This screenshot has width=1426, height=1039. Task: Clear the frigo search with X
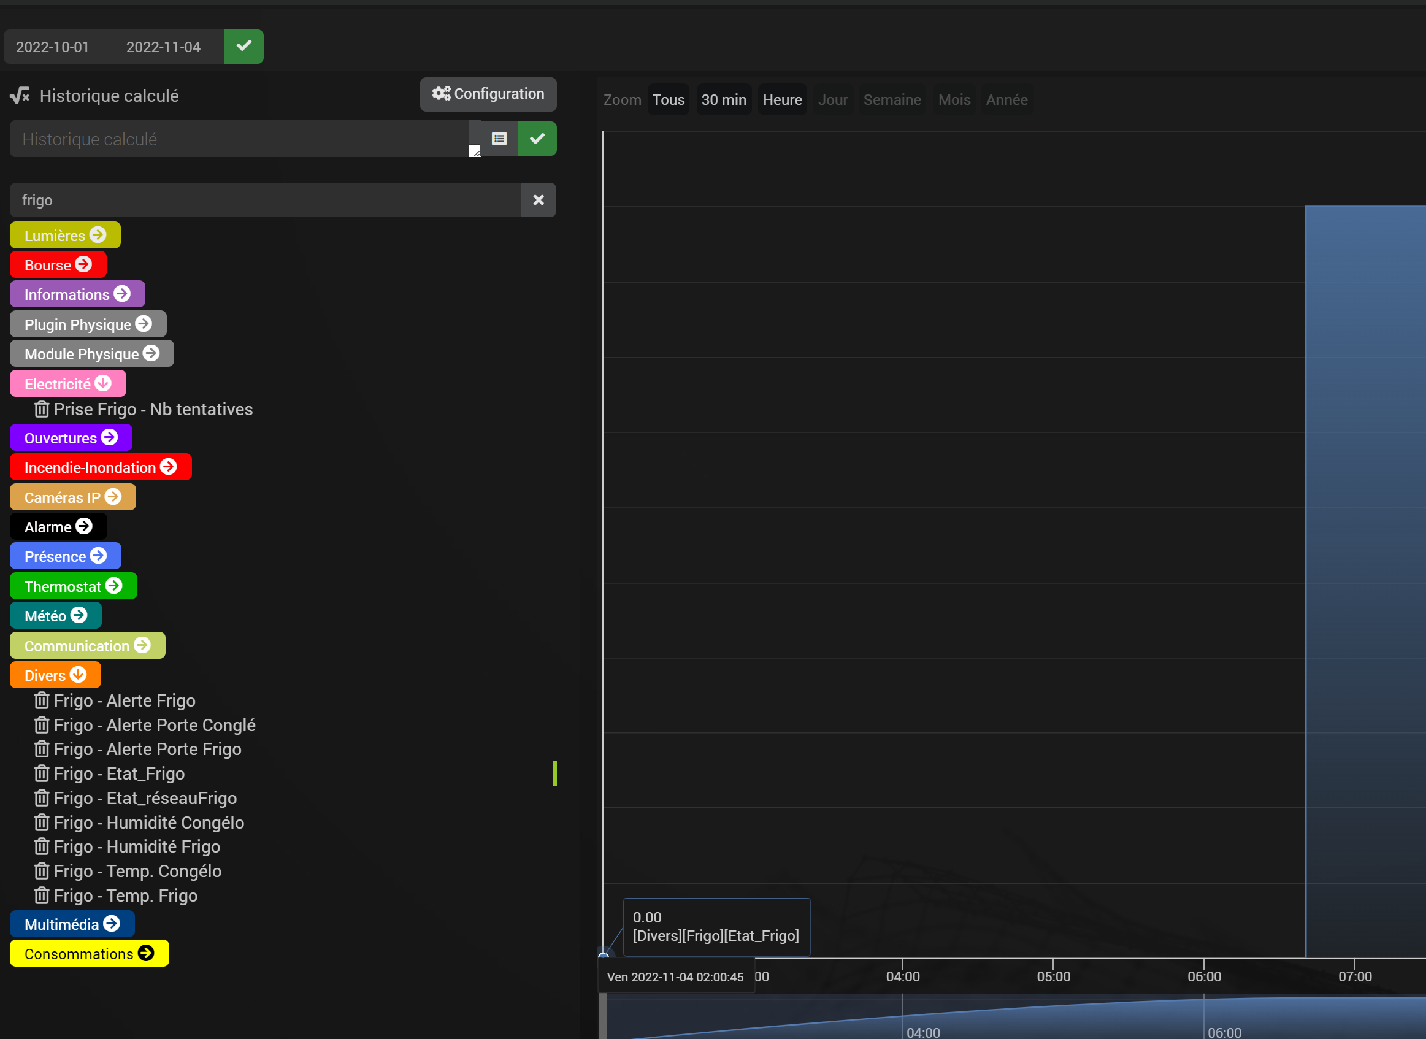539,200
